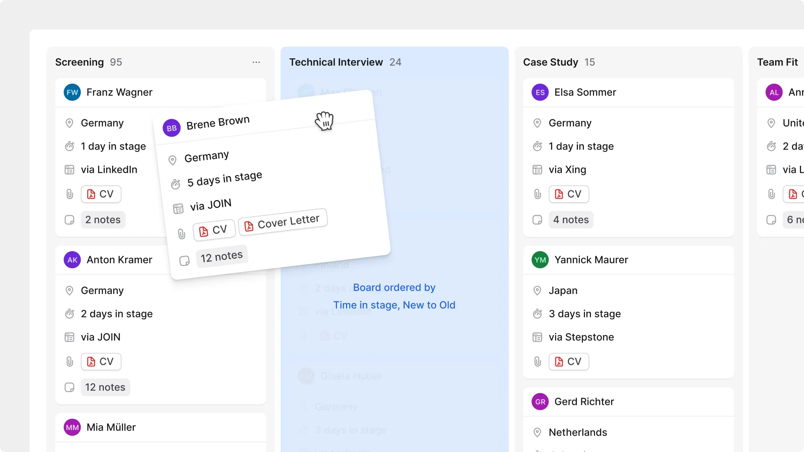Viewport: 804px width, 452px height.
Task: Click Franz Wagner's FW avatar
Action: tap(72, 92)
